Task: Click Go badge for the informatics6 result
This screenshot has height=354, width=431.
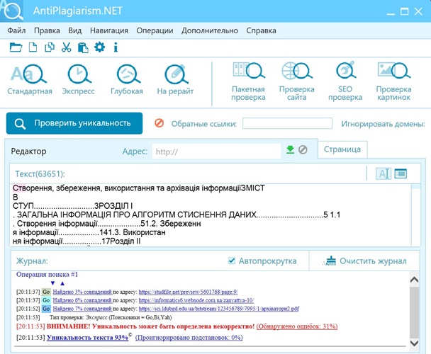Action: point(46,300)
